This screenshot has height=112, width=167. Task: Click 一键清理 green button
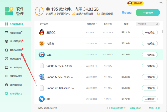[x=148, y=12]
